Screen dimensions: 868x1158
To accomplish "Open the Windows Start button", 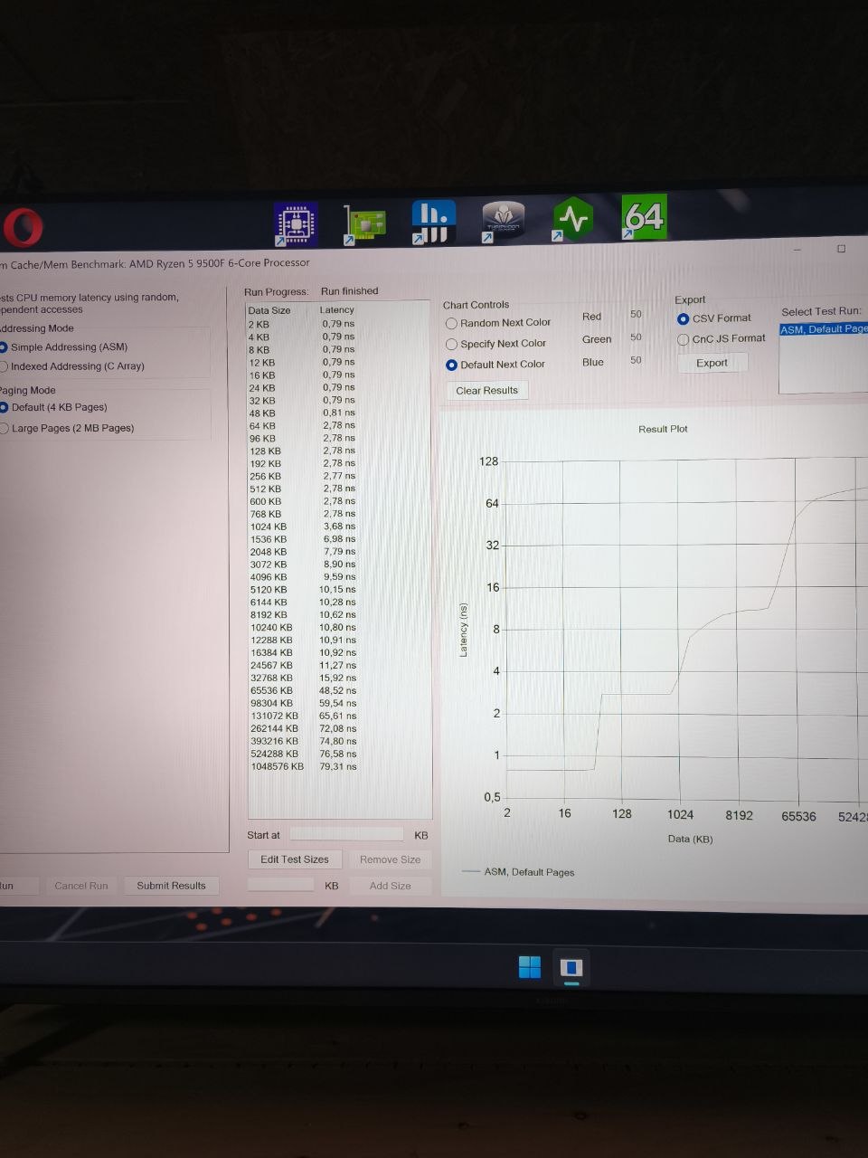I will click(x=530, y=967).
